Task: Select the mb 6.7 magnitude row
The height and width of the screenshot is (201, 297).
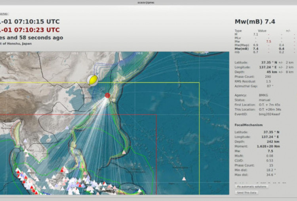Action: pyautogui.click(x=265, y=52)
